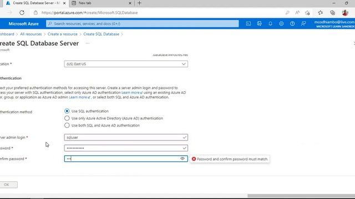355x199 pixels.
Task: Click the browser address bar URL
Action: (x=90, y=13)
